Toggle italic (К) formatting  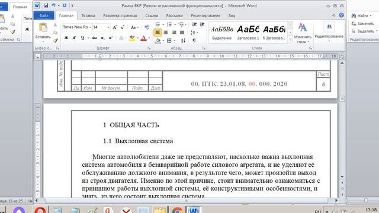click(x=74, y=38)
